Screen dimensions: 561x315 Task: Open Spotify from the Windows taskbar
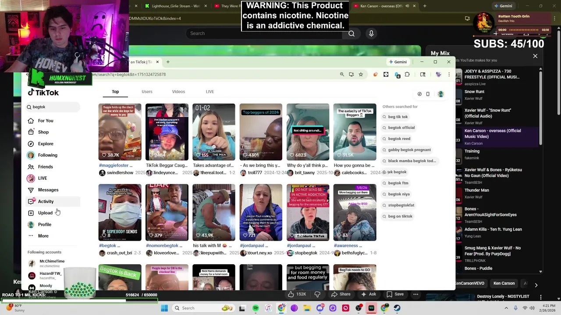(x=256, y=308)
